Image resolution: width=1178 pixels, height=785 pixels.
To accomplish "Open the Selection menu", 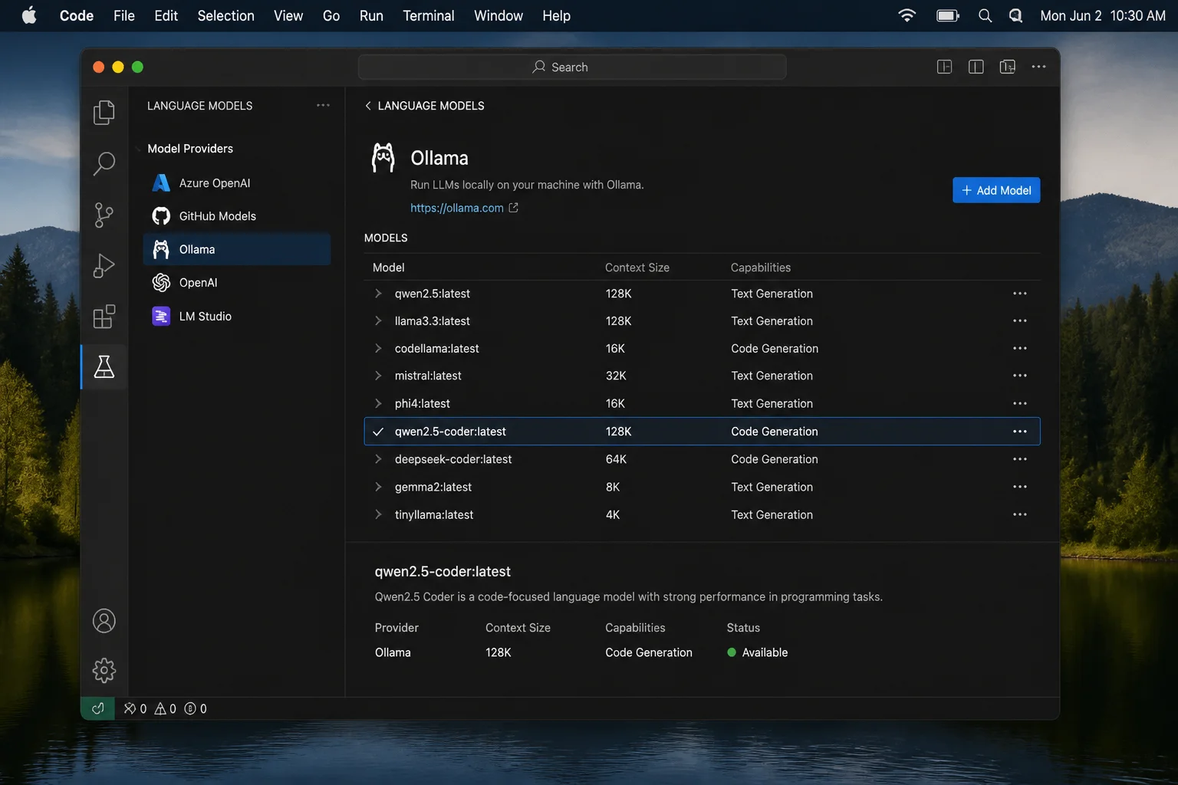I will (225, 15).
